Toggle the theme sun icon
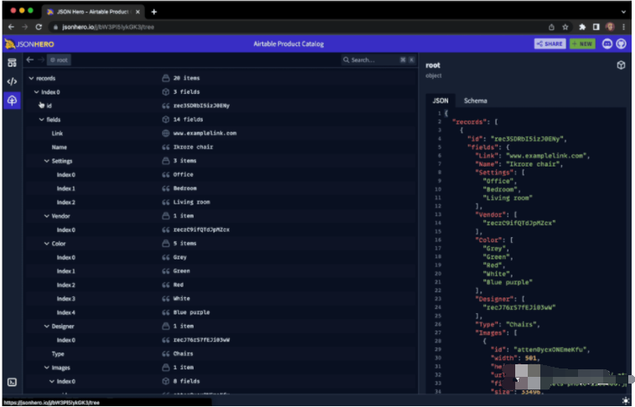The width and height of the screenshot is (635, 407). click(626, 400)
